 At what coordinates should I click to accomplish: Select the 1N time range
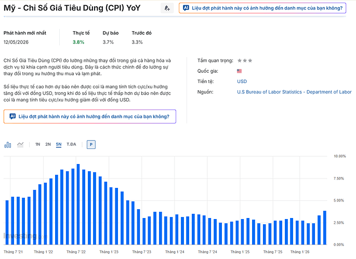[38, 144]
